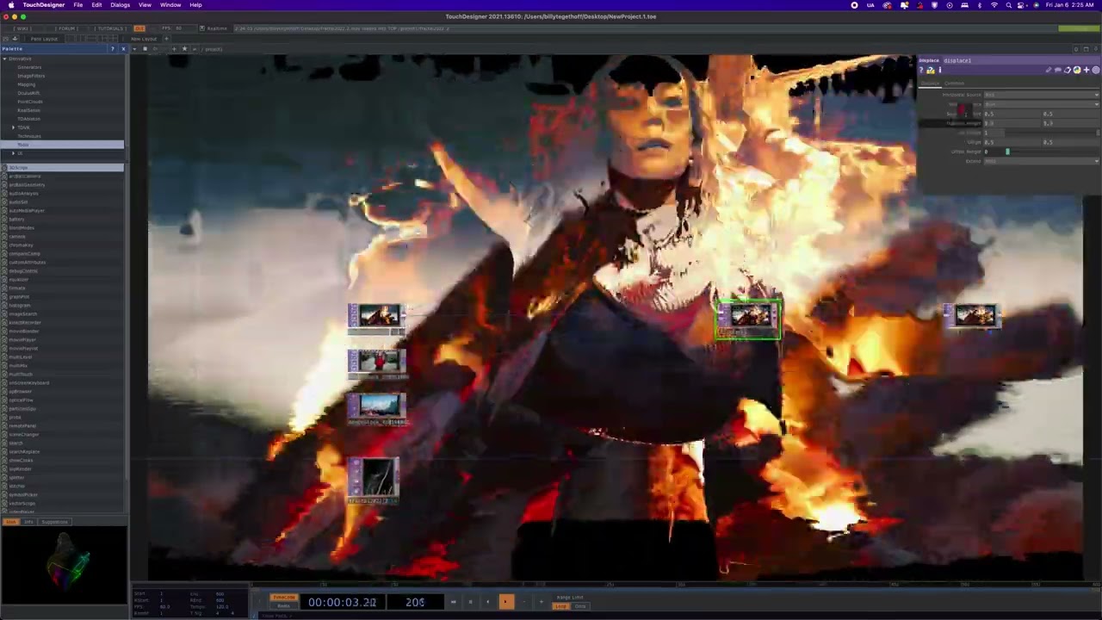Click the circular target icon in parameters
The height and width of the screenshot is (620, 1102).
1095,70
